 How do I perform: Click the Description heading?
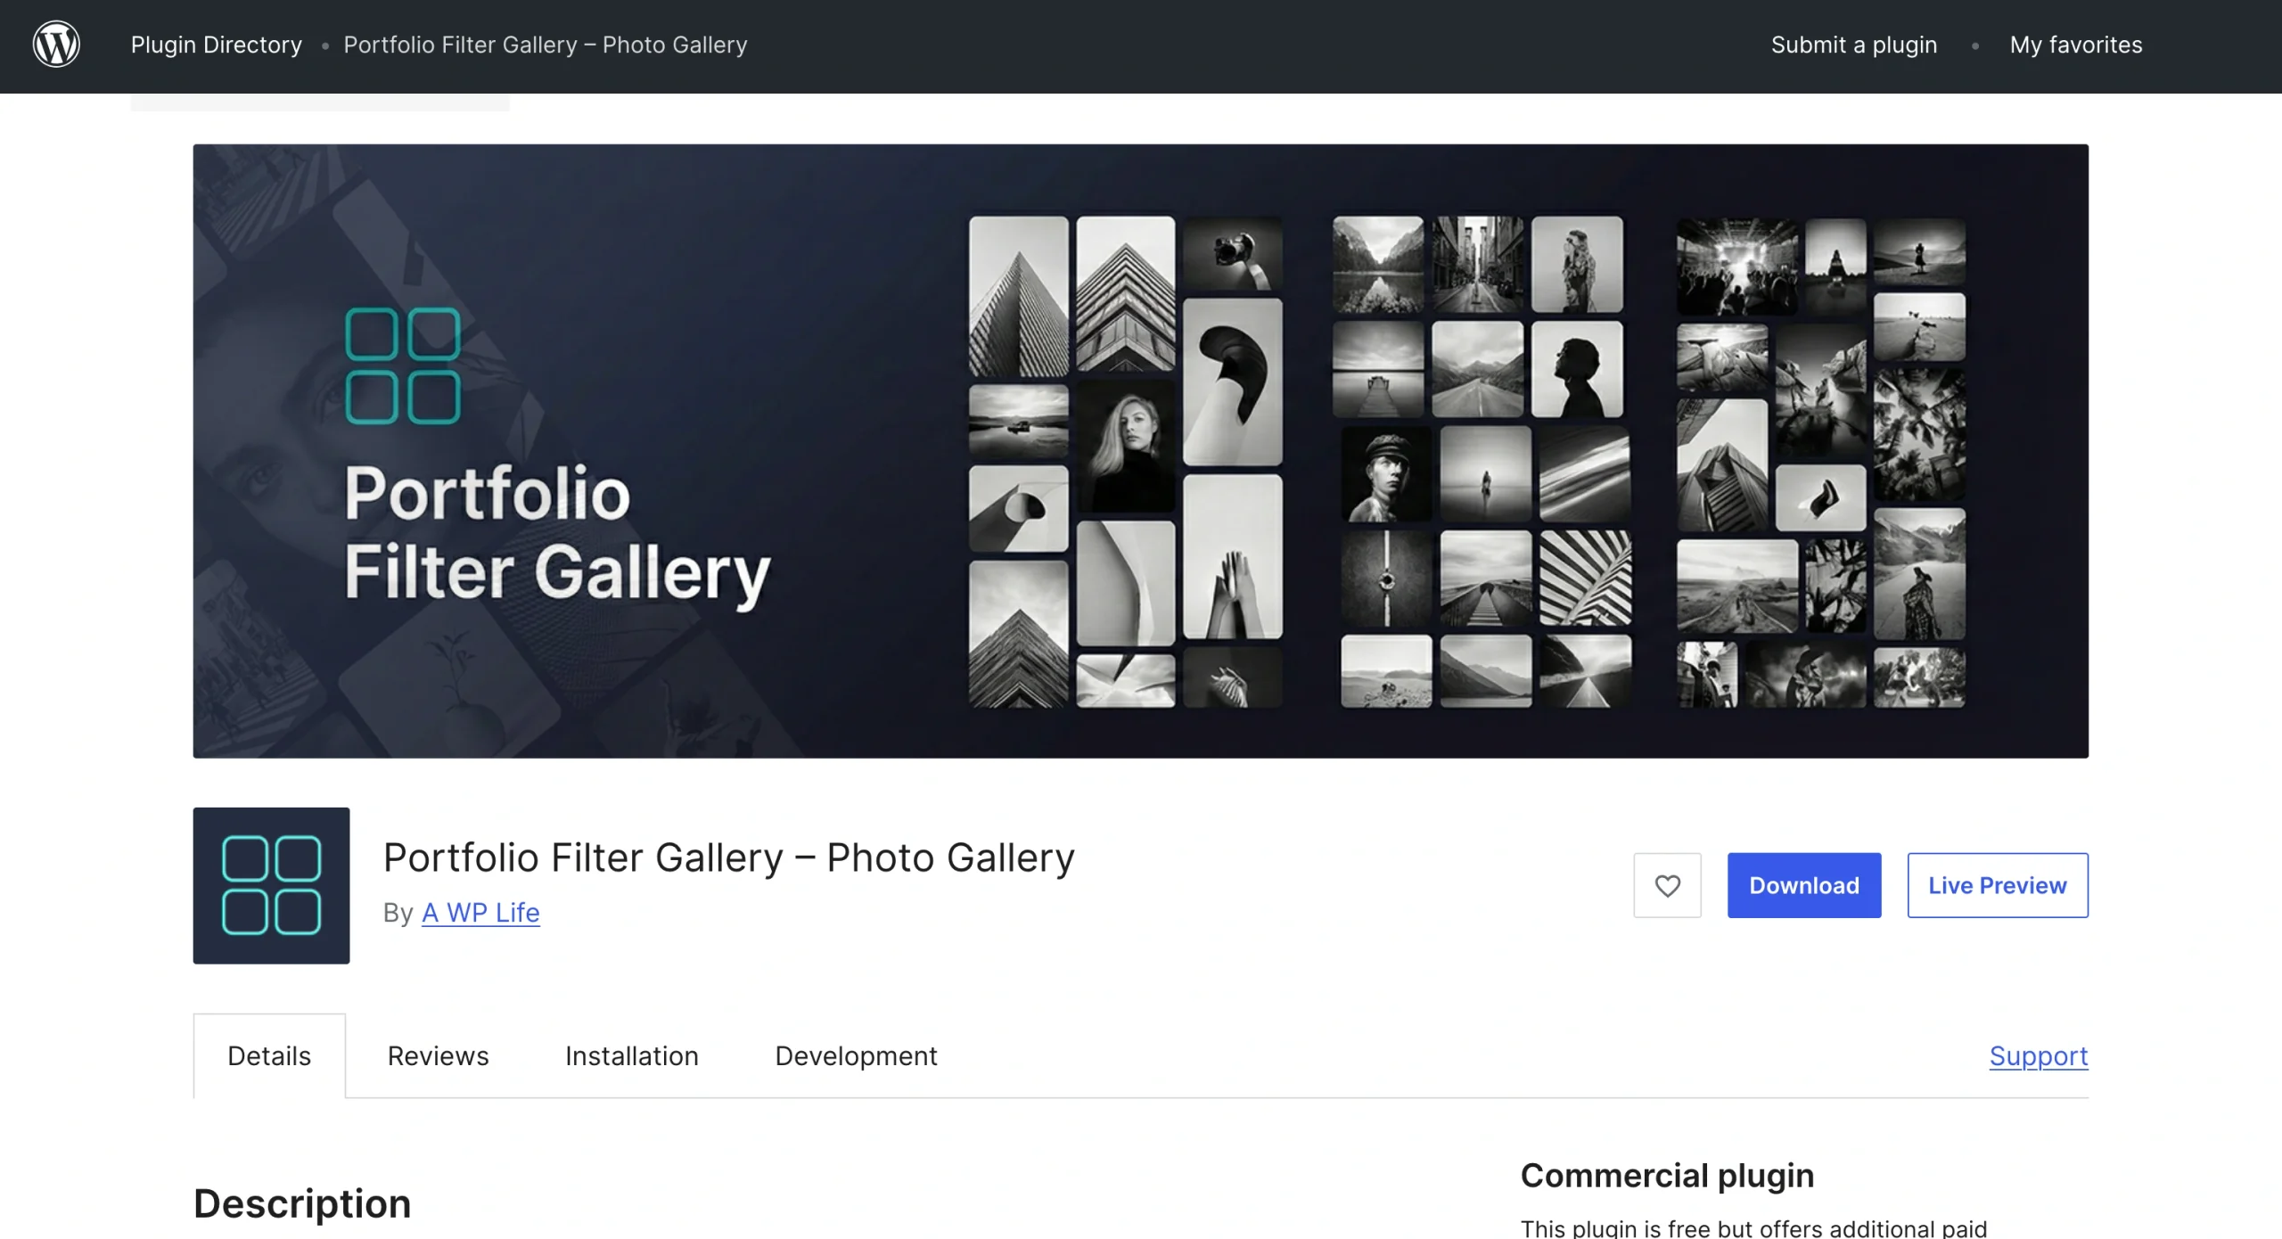[x=302, y=1203]
